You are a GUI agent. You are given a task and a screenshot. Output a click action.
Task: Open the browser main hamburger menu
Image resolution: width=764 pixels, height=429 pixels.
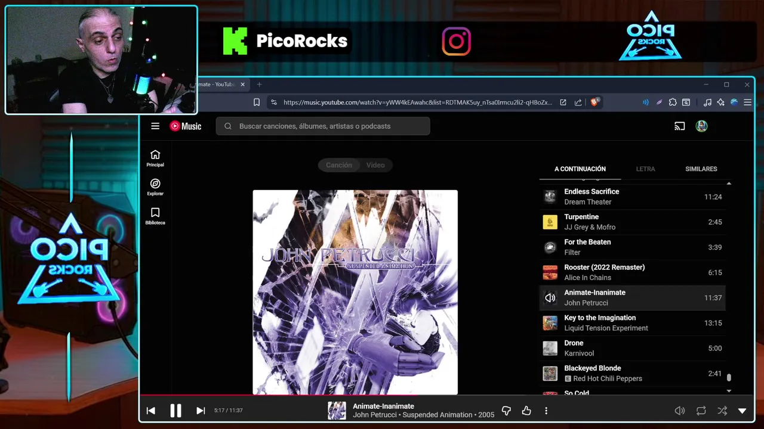(x=747, y=102)
